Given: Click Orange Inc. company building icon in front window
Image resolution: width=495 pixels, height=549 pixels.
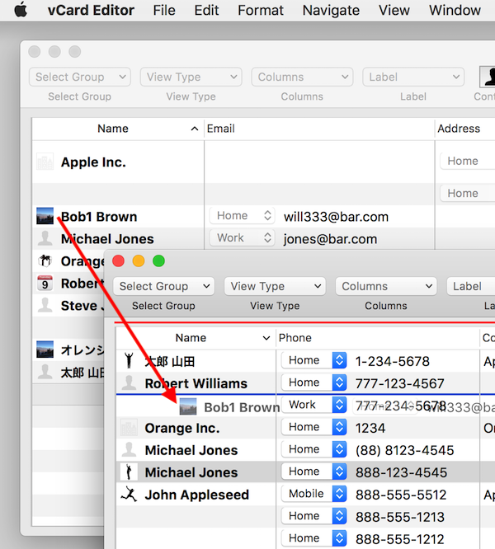Looking at the screenshot, I should 129,427.
